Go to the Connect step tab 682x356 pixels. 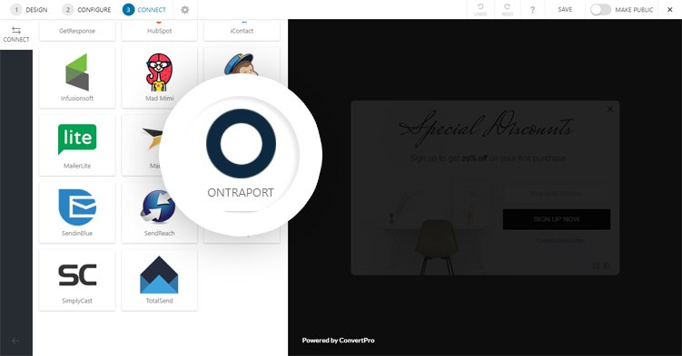[x=144, y=10]
